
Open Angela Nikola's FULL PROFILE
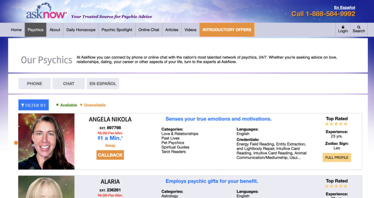point(337,158)
